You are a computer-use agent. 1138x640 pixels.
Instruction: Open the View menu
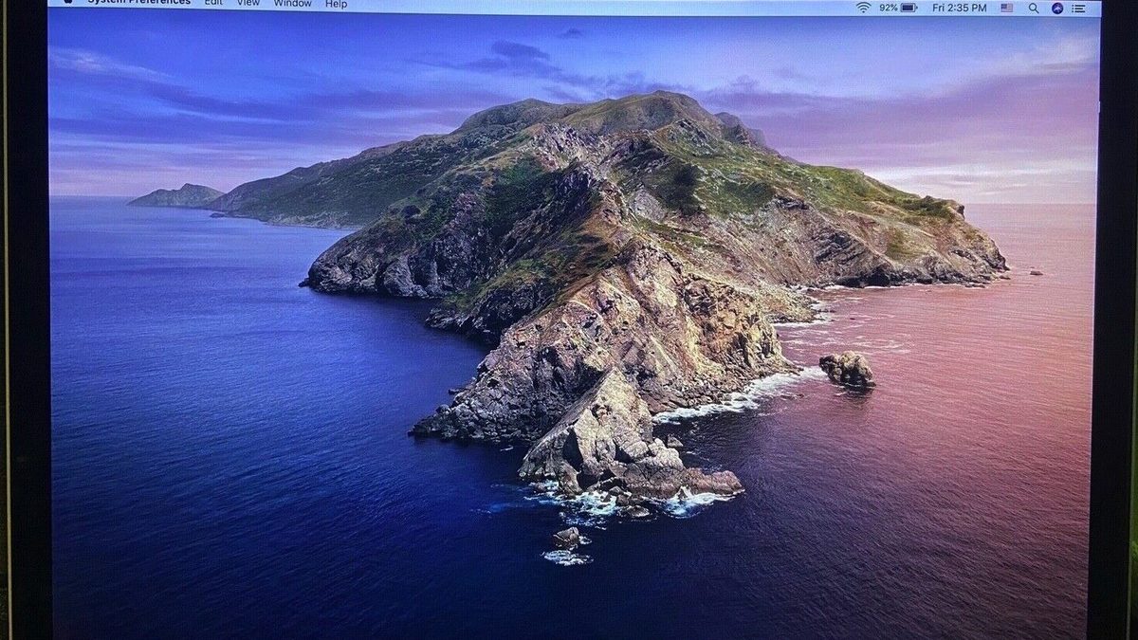(x=248, y=4)
